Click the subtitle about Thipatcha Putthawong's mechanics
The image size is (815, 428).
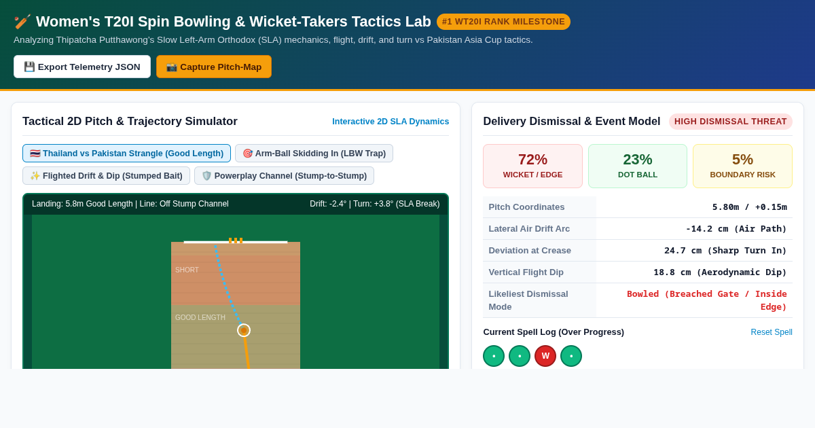click(273, 40)
